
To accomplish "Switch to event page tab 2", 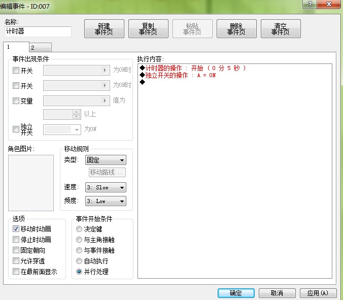I will coord(41,48).
